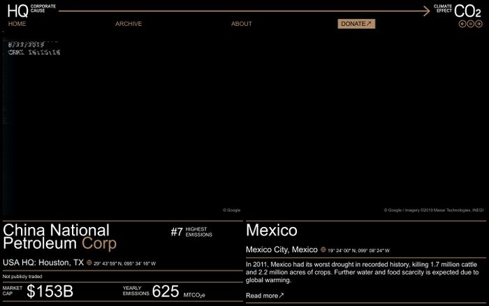489x306 pixels.
Task: Click globe icon next to Houston, TX
Action: 89,263
